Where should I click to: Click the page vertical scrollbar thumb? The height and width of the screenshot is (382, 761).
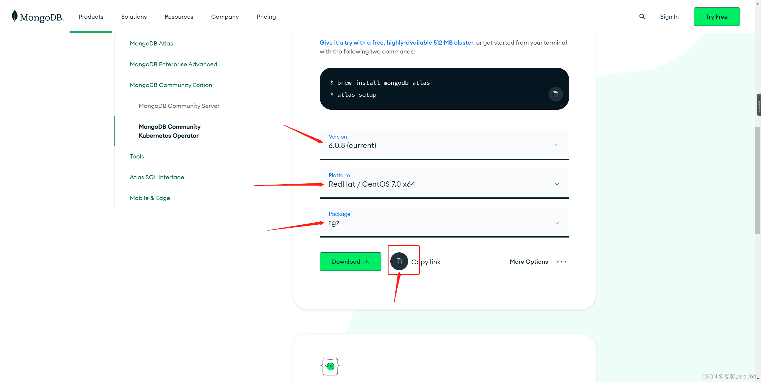(x=758, y=180)
